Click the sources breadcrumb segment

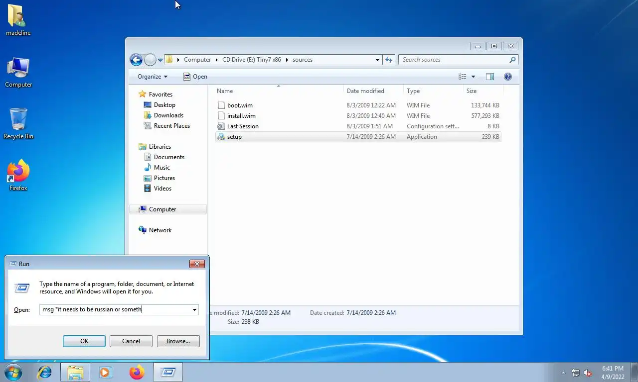pyautogui.click(x=303, y=60)
